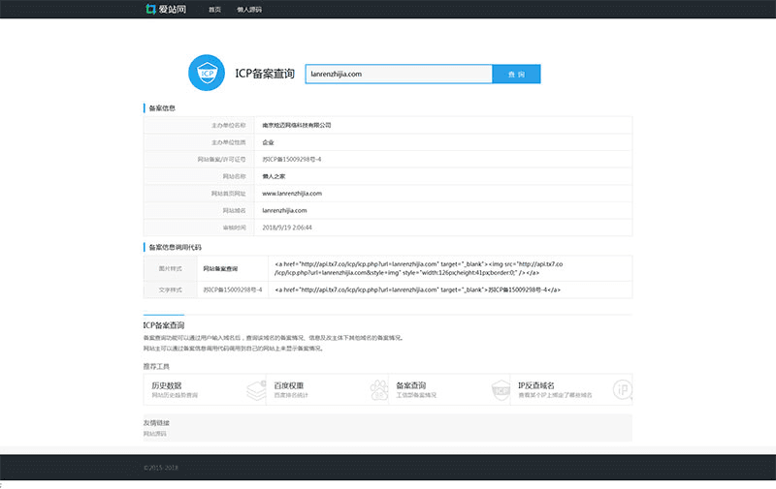
Task: Open the 首页 nav menu item
Action: pyautogui.click(x=214, y=10)
